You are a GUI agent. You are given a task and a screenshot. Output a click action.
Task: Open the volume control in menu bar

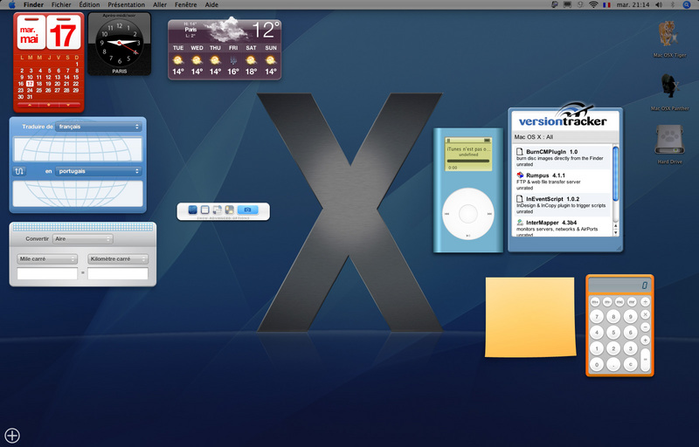(x=659, y=5)
